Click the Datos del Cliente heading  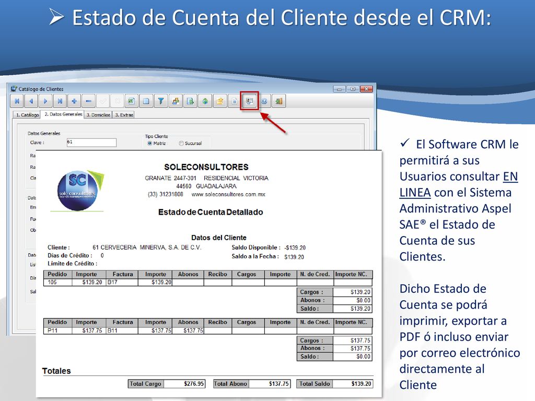point(219,238)
